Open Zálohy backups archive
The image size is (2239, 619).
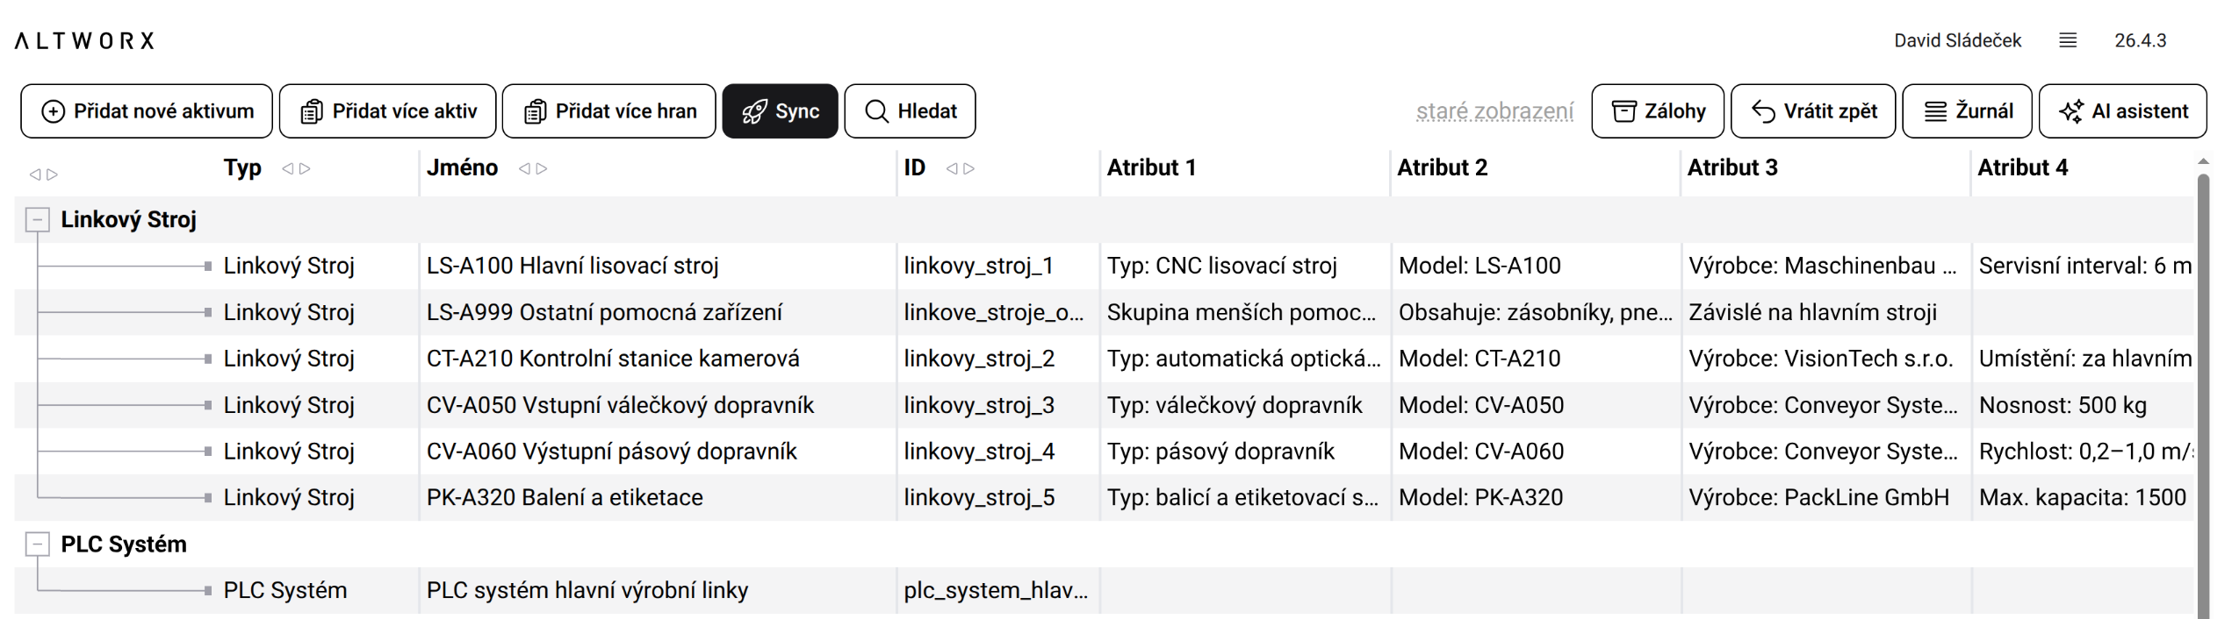click(1657, 111)
